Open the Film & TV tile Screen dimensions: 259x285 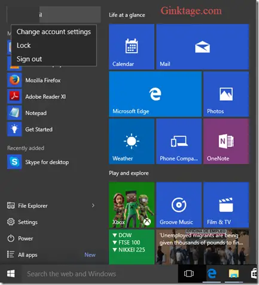pos(226,205)
